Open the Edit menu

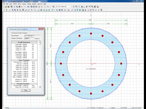[x=7, y=4]
